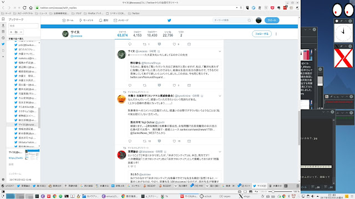
Task: Click the フォローする follow button
Action: click(x=262, y=34)
